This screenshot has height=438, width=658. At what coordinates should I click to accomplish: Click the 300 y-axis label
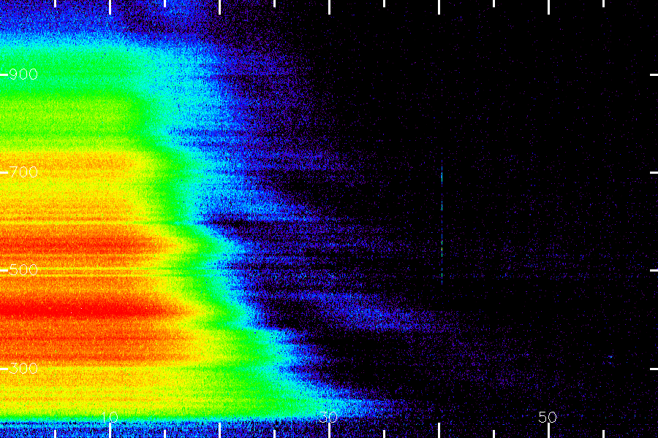[23, 369]
